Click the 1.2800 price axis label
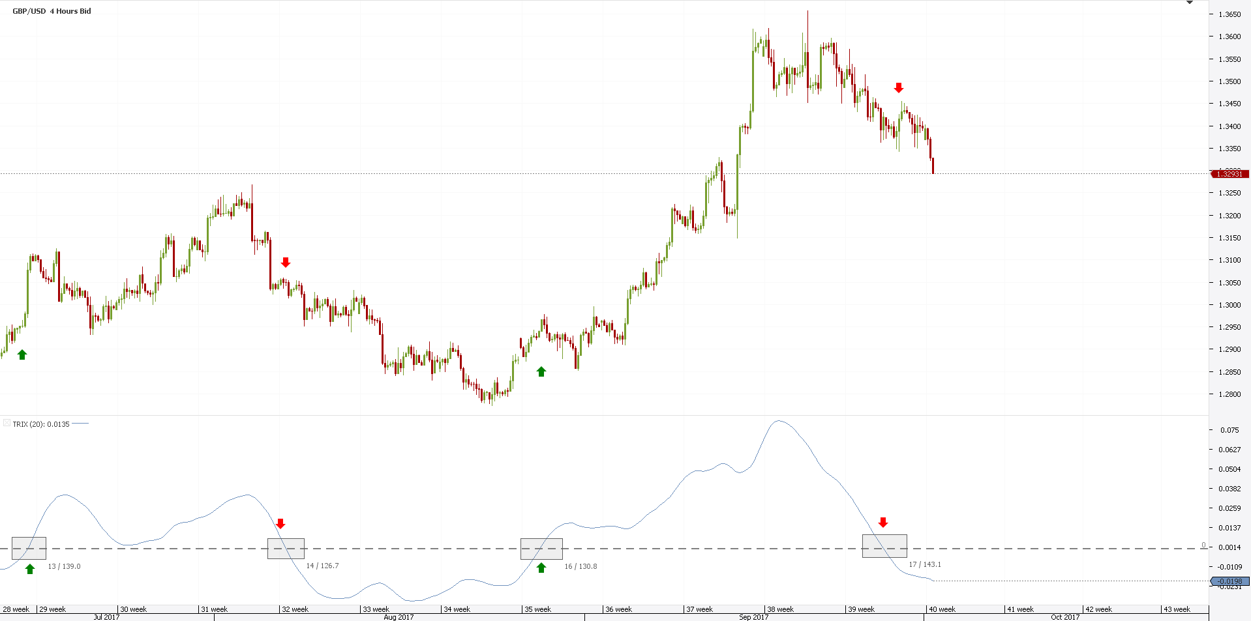The image size is (1251, 621). (1229, 394)
